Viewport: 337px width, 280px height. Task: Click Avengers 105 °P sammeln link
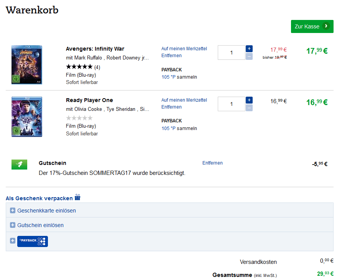[x=179, y=77]
